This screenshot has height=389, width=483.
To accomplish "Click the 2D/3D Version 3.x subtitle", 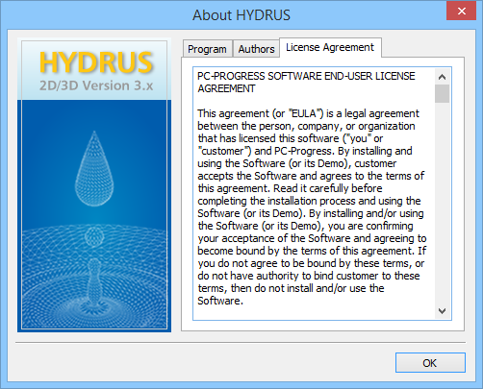I will [96, 85].
